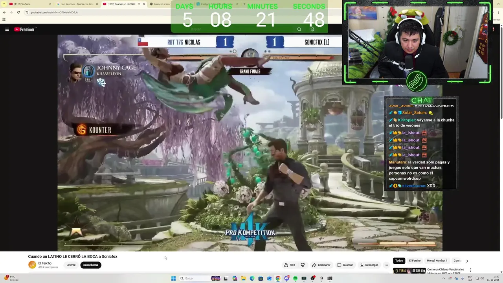Viewport: 503px width, 283px height.
Task: Open the weather widget showing Soleado
Action: 12,278
